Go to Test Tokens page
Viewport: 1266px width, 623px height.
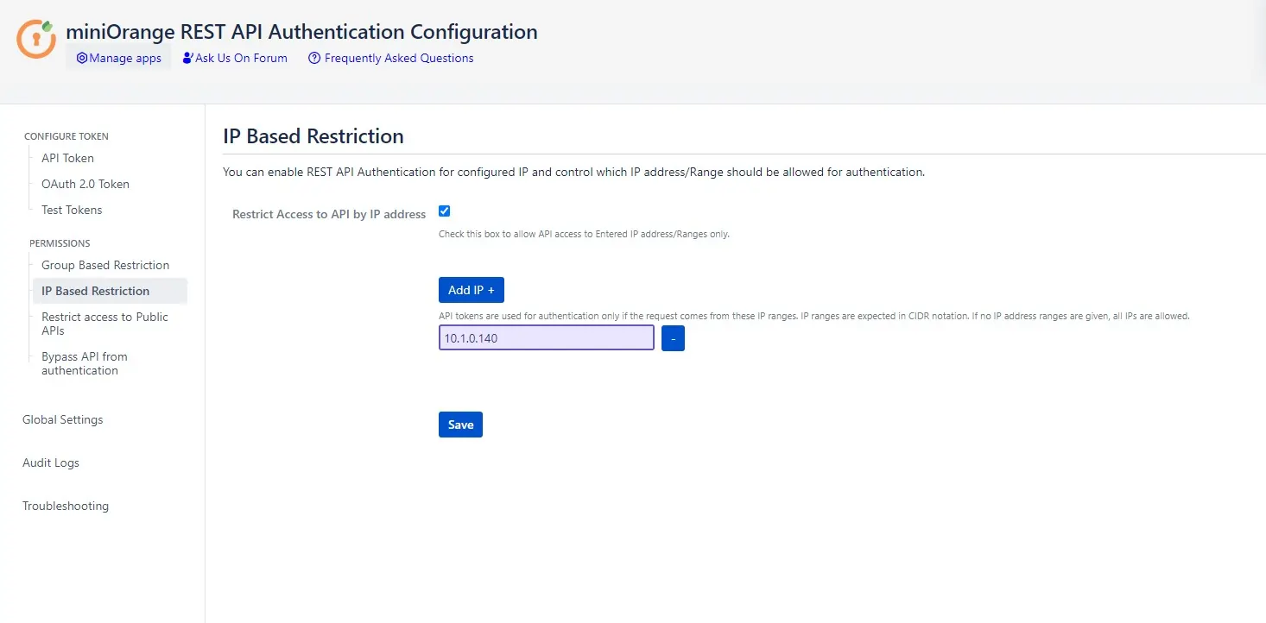(72, 210)
